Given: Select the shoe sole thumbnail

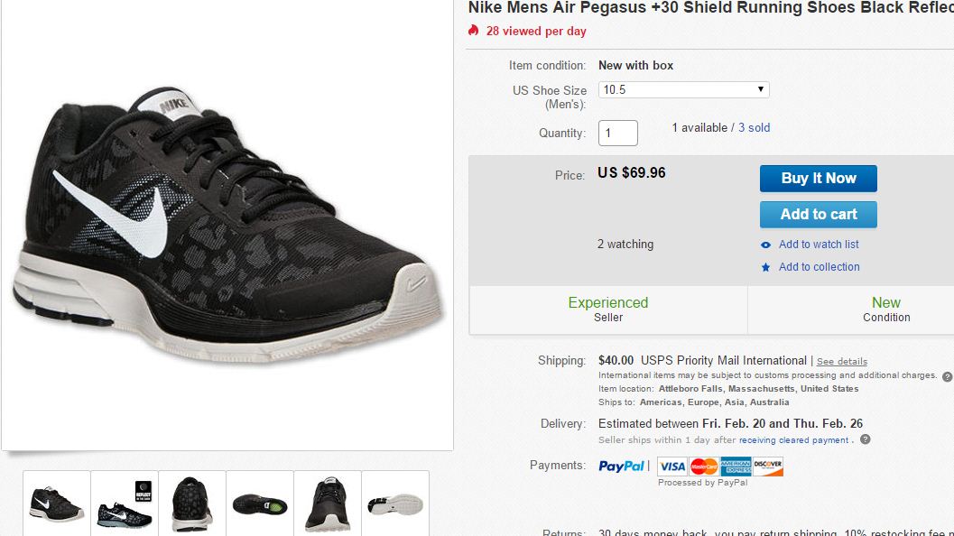Looking at the screenshot, I should tap(259, 503).
